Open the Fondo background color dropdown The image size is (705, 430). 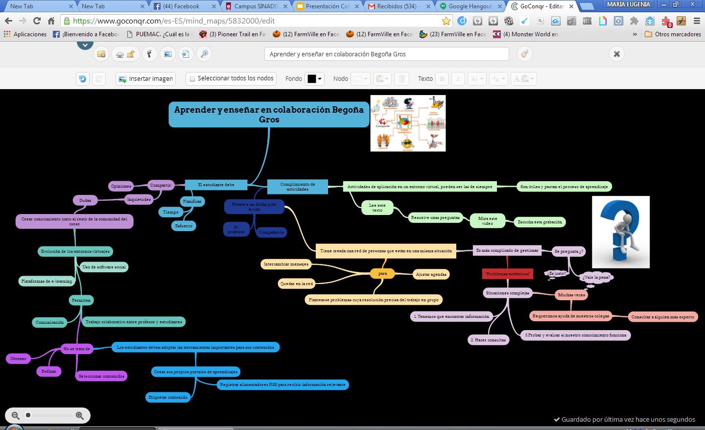pos(314,78)
